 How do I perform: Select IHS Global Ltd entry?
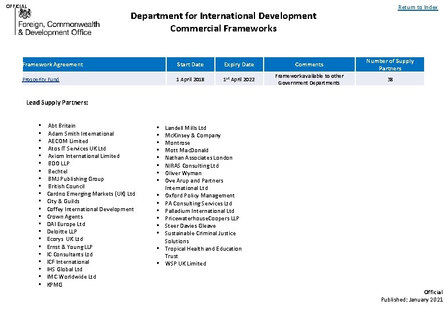(x=64, y=269)
